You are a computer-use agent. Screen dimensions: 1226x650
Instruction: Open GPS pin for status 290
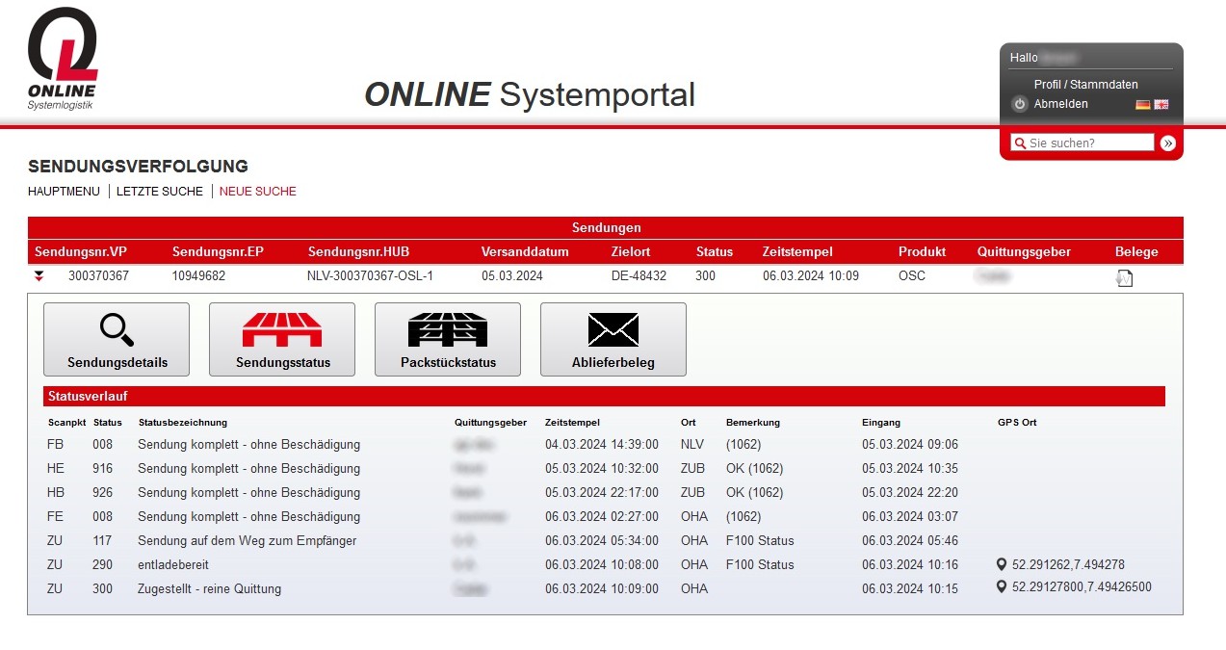point(1003,565)
